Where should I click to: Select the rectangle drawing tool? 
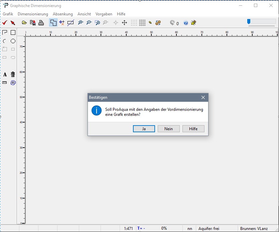coord(13,32)
